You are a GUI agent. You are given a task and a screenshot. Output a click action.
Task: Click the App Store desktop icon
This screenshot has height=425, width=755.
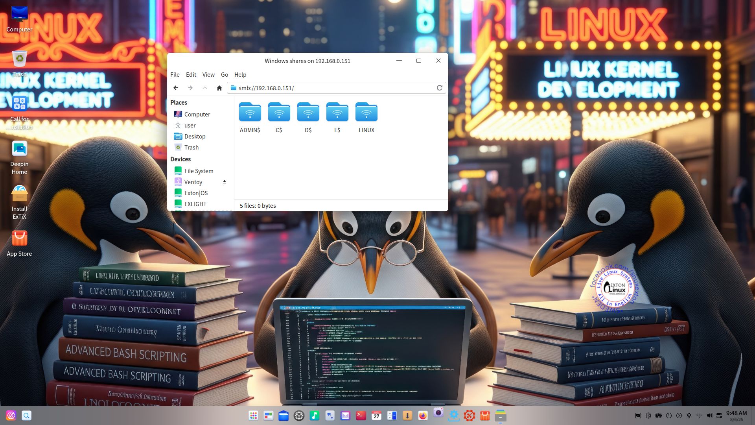tap(19, 243)
